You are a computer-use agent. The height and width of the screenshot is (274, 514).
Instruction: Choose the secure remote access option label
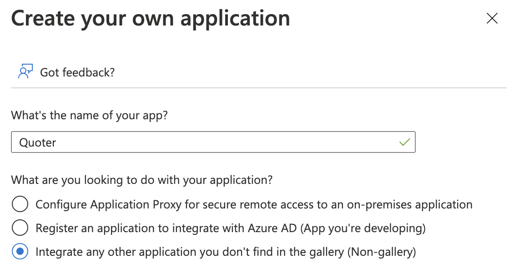[254, 204]
